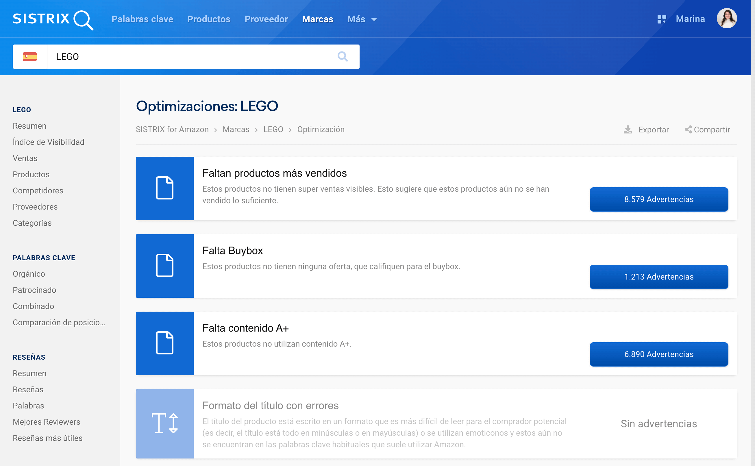Click the SISTRIX logo
Screen dimensions: 755x466
(53, 19)
